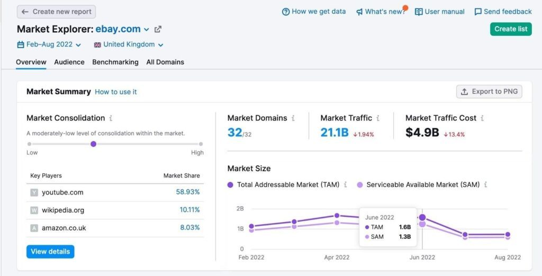Click the Feb 2022 TAM data point
Image resolution: width=542 pixels, height=276 pixels.
[x=251, y=226]
